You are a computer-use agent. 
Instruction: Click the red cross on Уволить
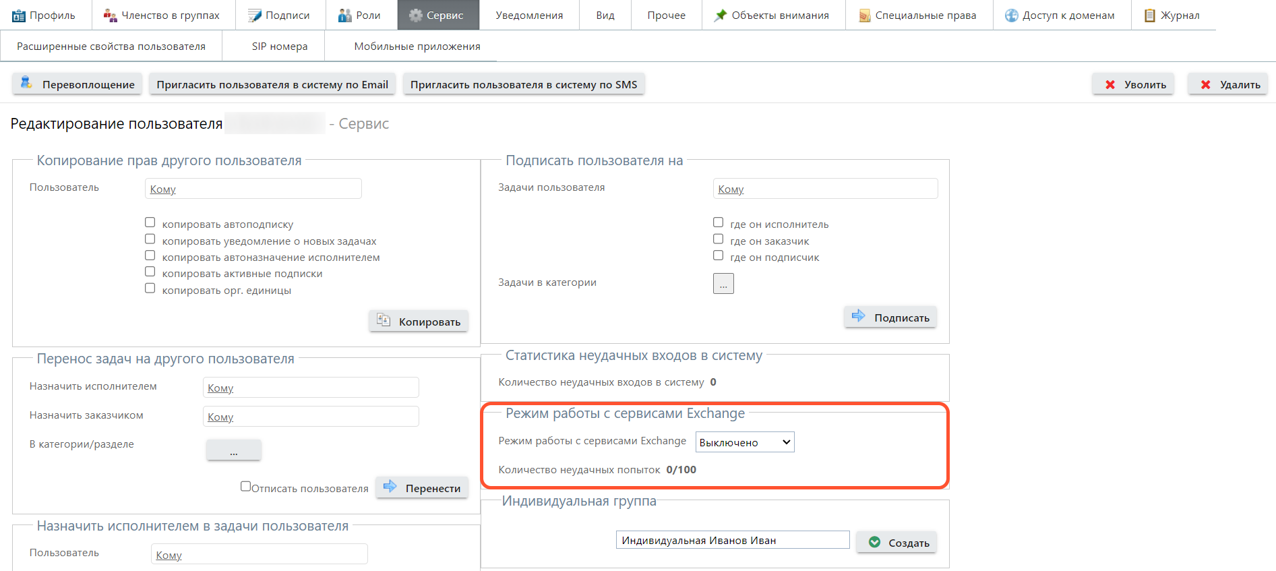(x=1110, y=85)
